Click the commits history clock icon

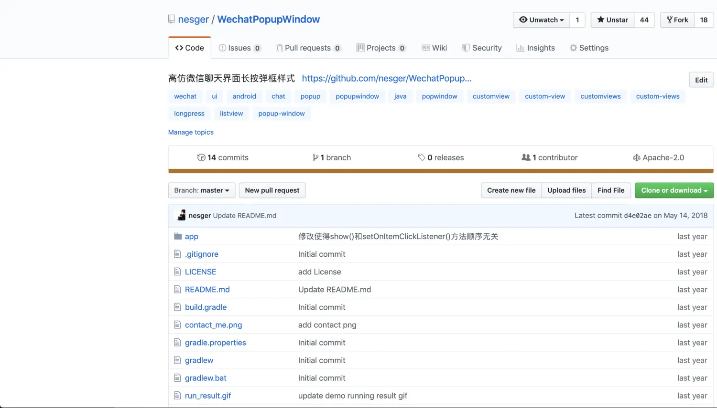pos(201,157)
